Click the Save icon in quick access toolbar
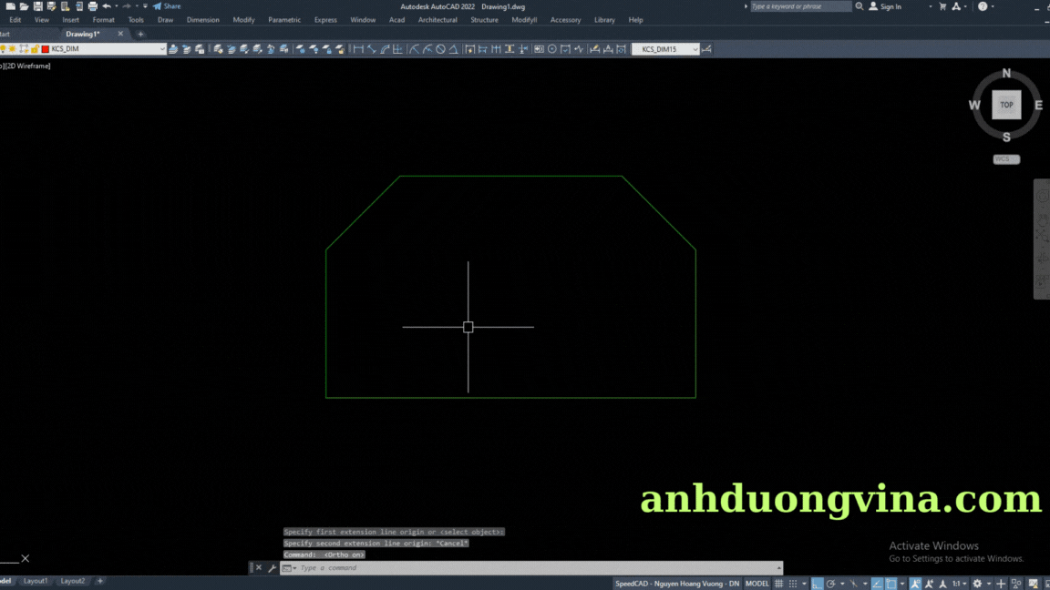This screenshot has height=590, width=1050. pos(37,6)
